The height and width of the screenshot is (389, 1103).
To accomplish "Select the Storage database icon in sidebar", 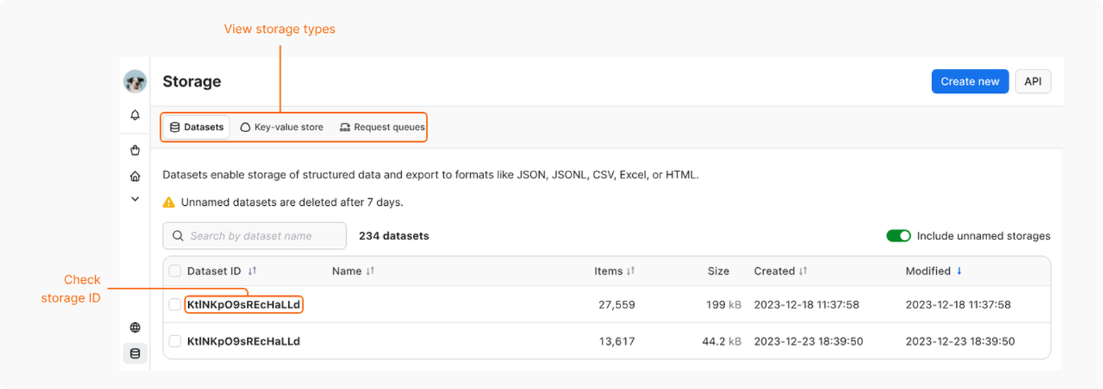I will pyautogui.click(x=135, y=353).
